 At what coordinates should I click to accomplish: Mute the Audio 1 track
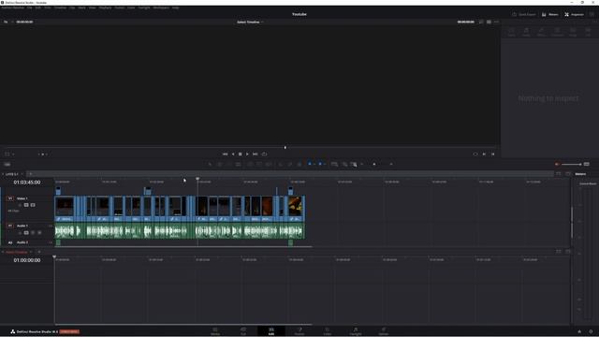coord(39,233)
